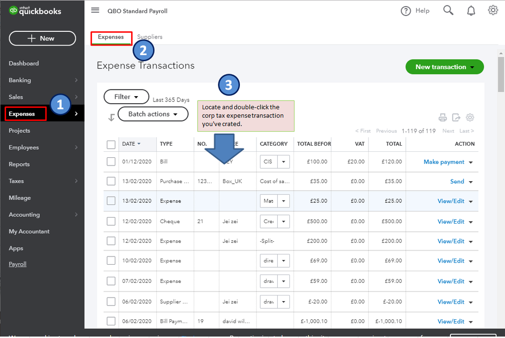This screenshot has height=338, width=505.
Task: Tick the select-all header checkbox
Action: 111,144
